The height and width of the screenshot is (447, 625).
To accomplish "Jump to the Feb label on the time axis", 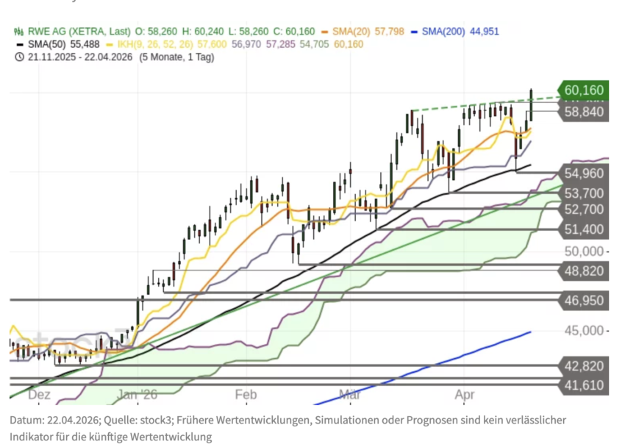I will point(245,395).
